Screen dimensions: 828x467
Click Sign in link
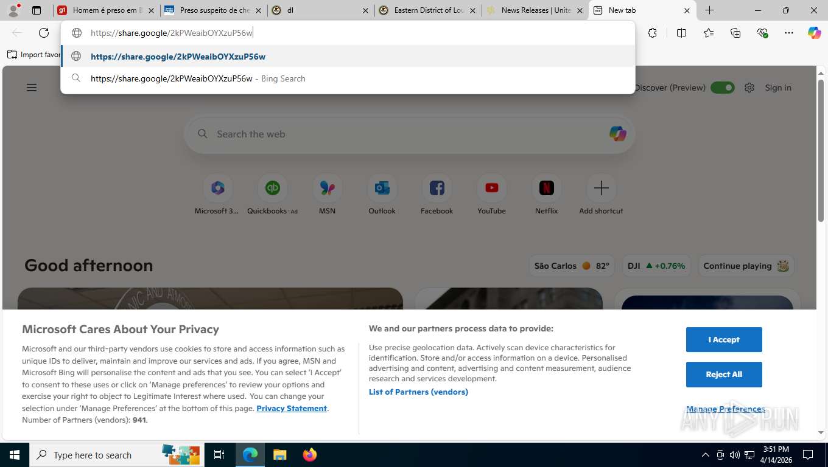778,88
